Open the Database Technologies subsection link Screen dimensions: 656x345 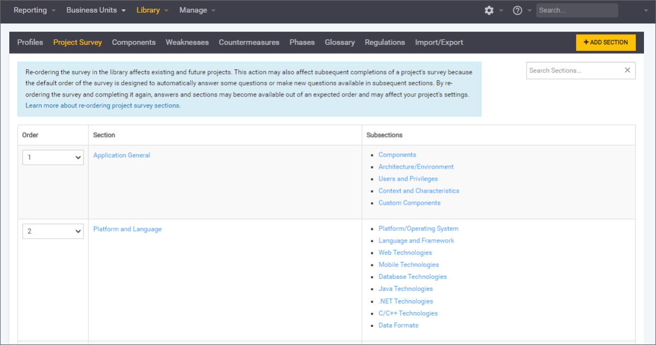(x=412, y=277)
